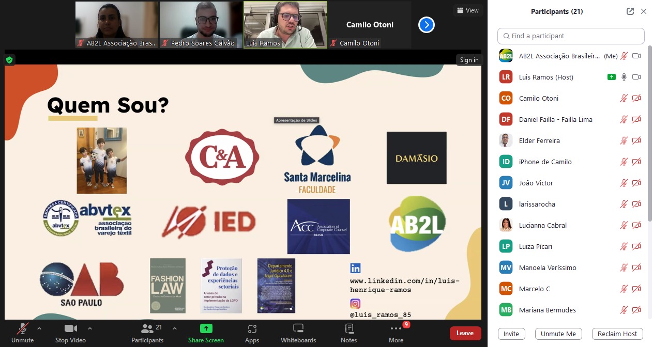This screenshot has width=653, height=347.
Task: Open the View layout menu
Action: [467, 10]
